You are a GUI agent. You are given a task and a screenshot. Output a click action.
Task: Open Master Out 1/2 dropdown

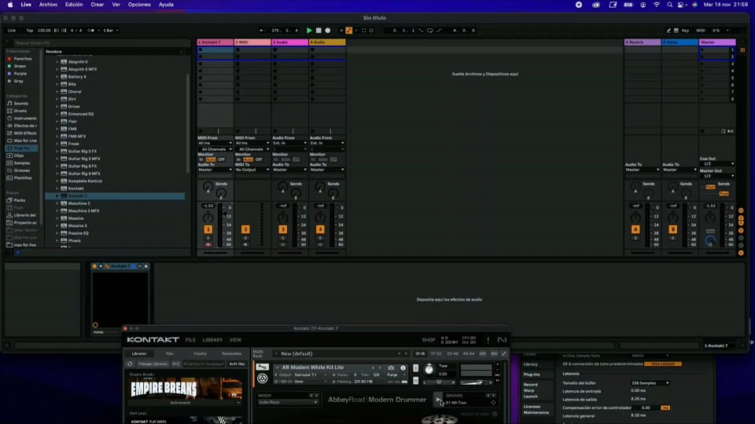click(717, 176)
